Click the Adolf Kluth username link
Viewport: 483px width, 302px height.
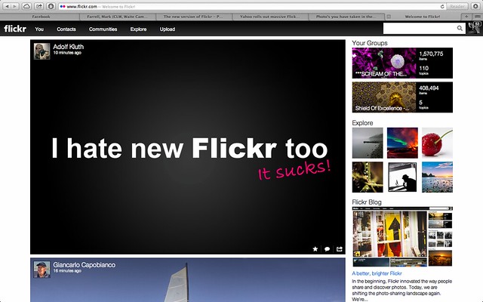[68, 47]
